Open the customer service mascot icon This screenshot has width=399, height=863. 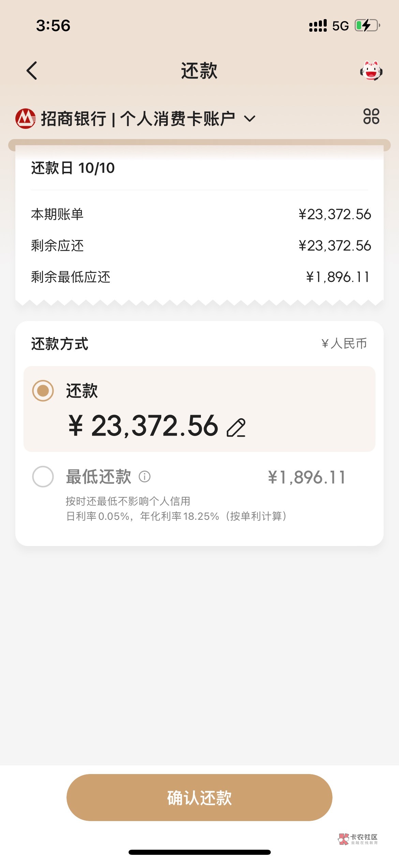pyautogui.click(x=371, y=71)
